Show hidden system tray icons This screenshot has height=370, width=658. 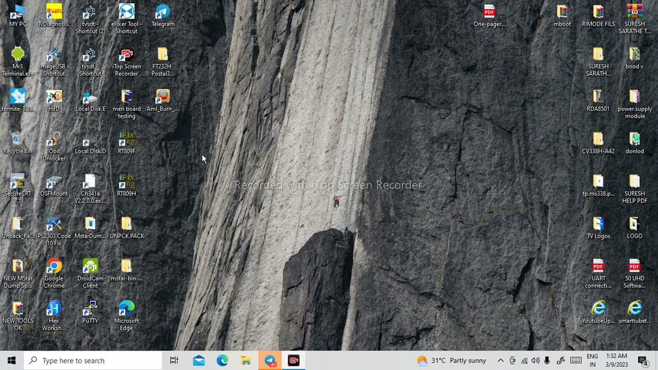500,360
